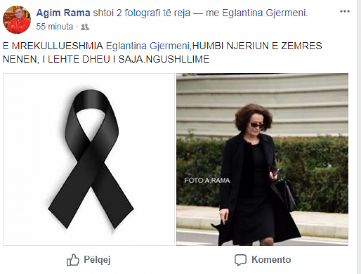Click the Komento speech bubble icon
Screen dimensions: 361x274
[x=240, y=260]
